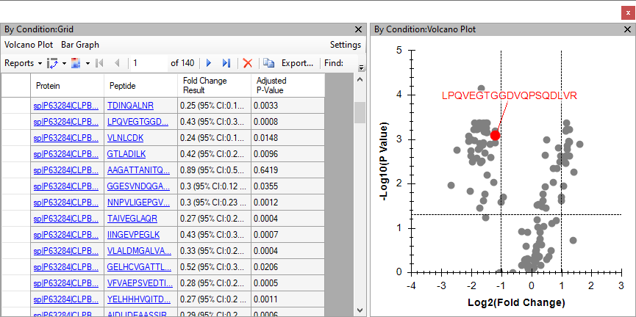Screen dimensions: 636x317
Task: Open peptide link TDINQALNR
Action: click(x=131, y=106)
